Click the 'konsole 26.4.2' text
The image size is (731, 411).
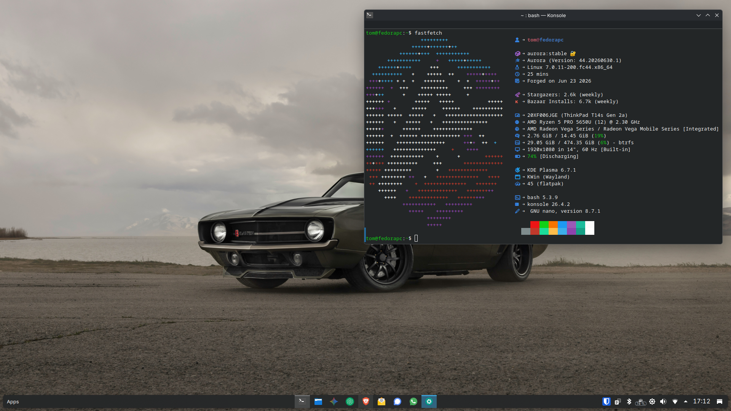tap(549, 204)
